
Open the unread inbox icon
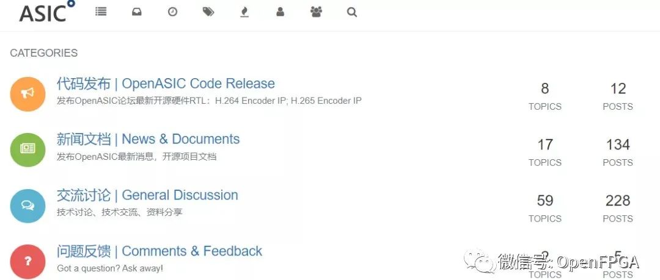pos(136,12)
